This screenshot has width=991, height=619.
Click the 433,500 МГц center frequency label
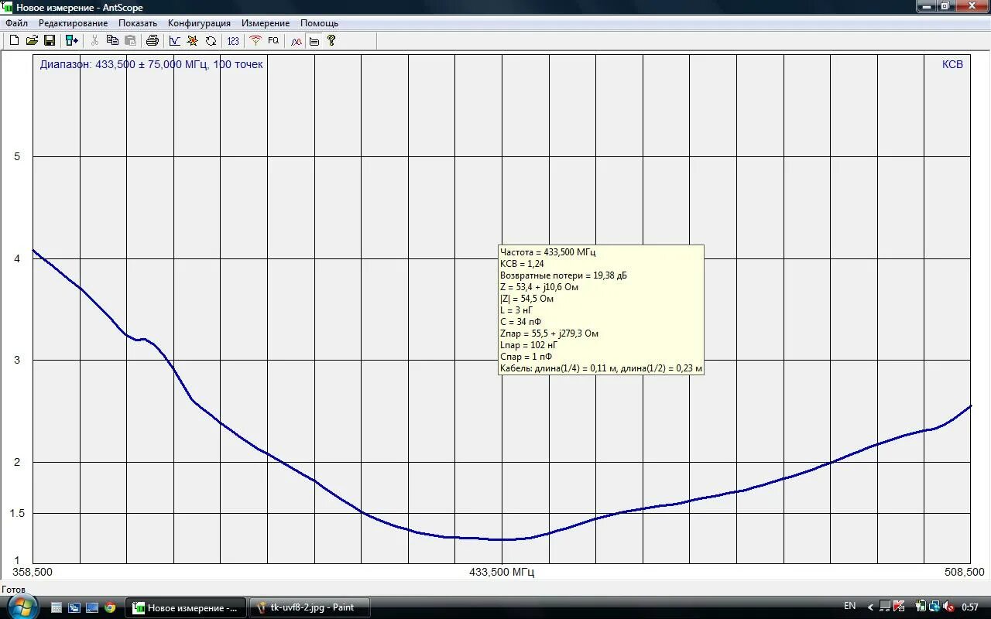point(502,573)
